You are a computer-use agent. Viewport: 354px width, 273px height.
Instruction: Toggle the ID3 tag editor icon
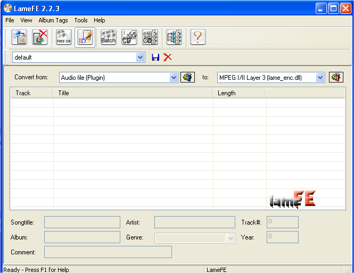(85, 37)
